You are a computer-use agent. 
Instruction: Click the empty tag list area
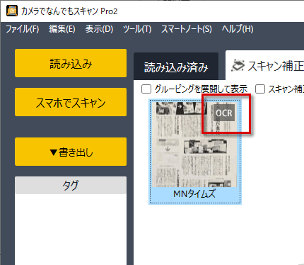point(71,229)
